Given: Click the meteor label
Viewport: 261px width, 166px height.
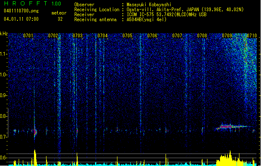Looking at the screenshot, I should pos(59,13).
